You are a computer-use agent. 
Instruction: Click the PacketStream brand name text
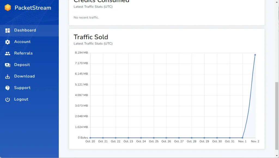click(x=33, y=8)
